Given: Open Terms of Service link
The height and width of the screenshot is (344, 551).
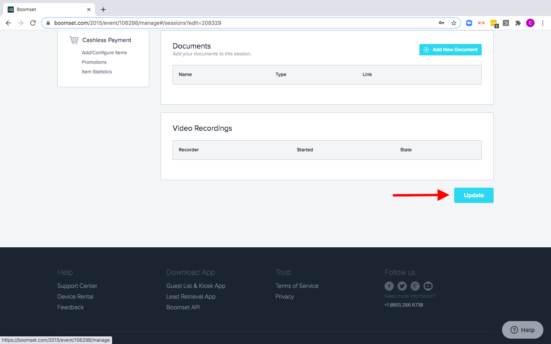Looking at the screenshot, I should pyautogui.click(x=297, y=286).
